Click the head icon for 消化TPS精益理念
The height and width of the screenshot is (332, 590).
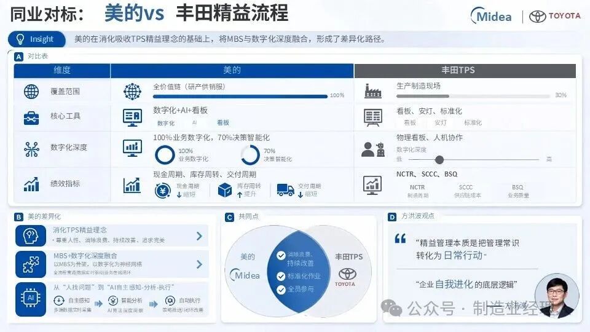coord(31,235)
